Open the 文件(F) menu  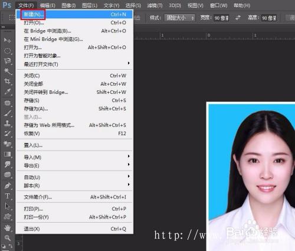[x=26, y=5]
